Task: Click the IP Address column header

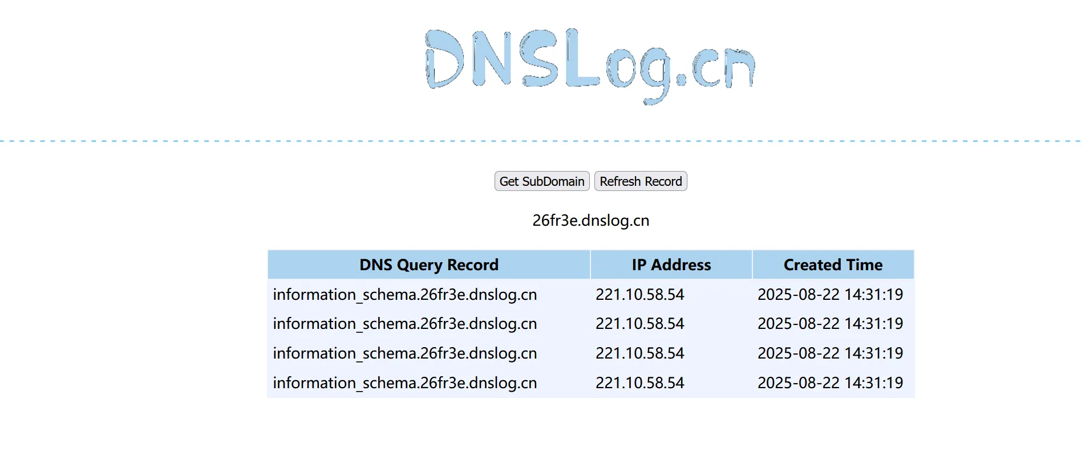Action: coord(671,265)
